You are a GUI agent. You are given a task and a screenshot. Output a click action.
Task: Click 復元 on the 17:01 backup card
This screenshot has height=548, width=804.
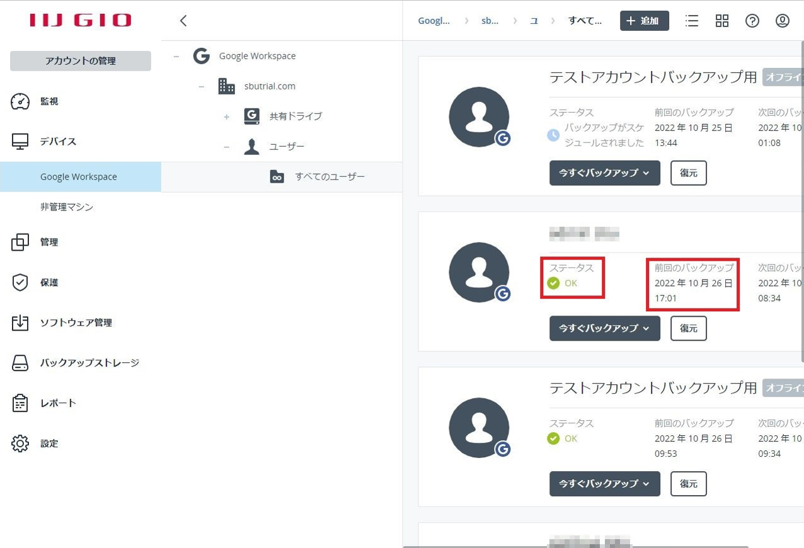(689, 328)
